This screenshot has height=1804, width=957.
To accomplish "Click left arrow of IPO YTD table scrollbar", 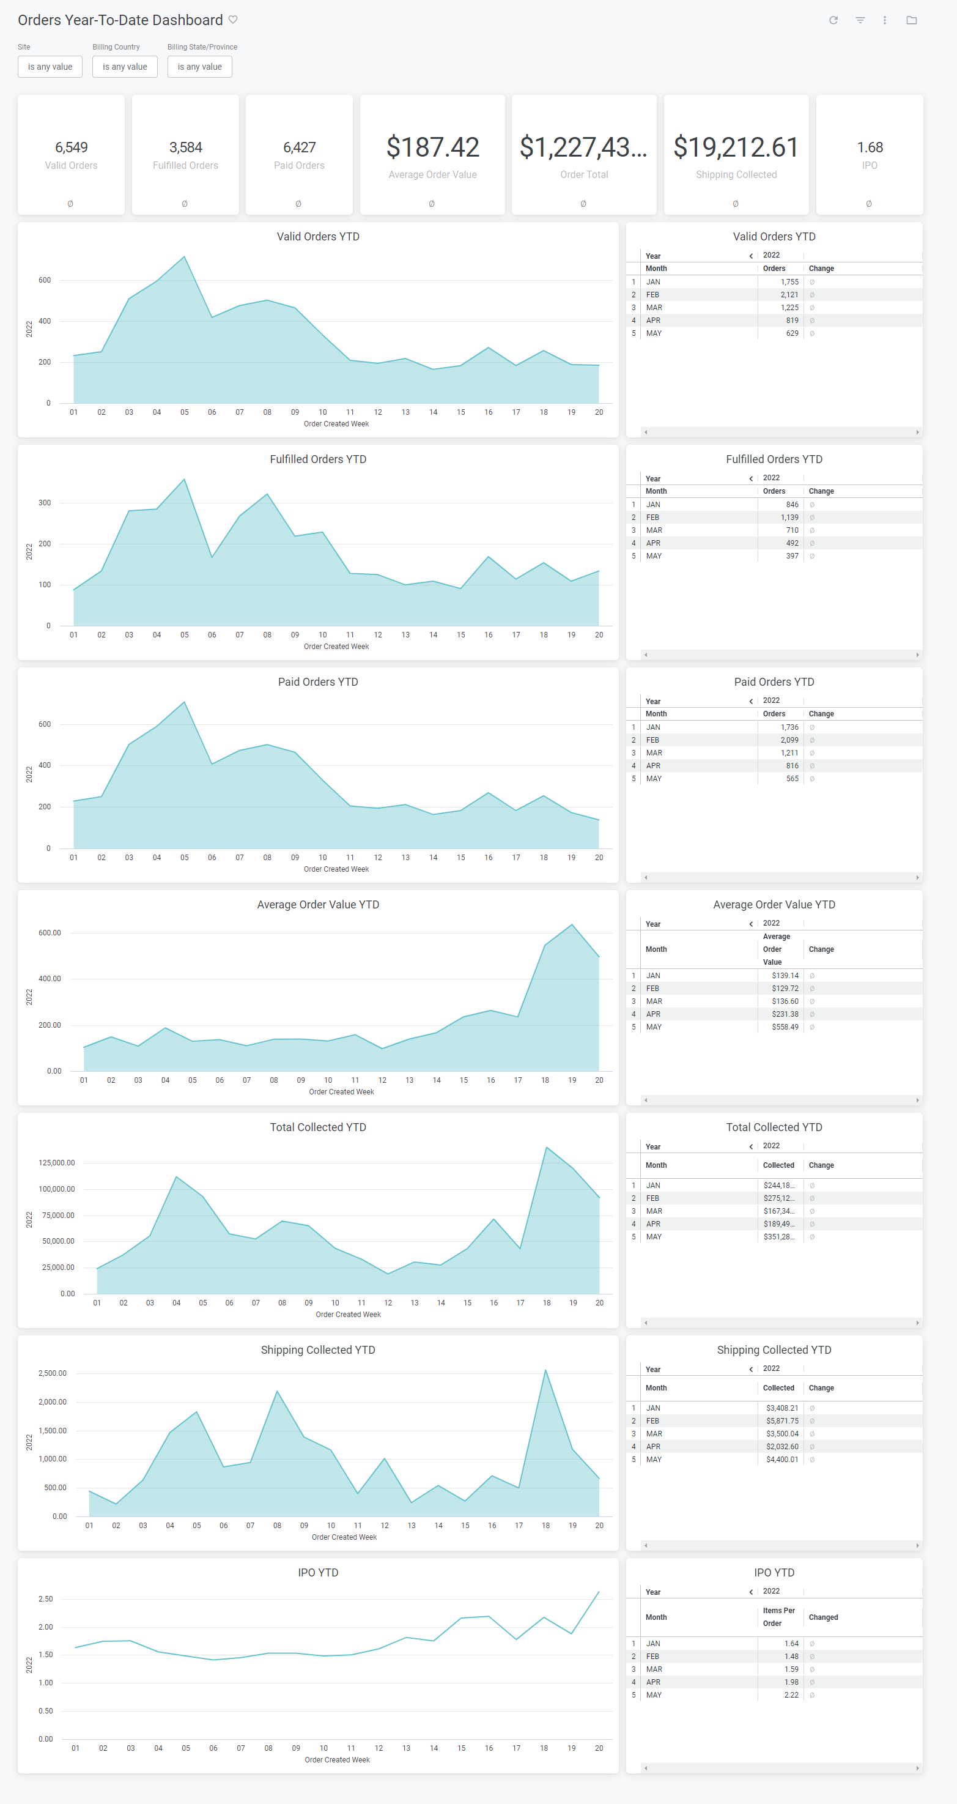I will tap(646, 1769).
